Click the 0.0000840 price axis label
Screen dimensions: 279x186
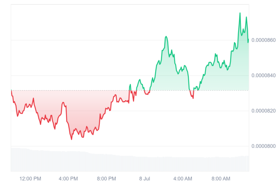click(263, 75)
